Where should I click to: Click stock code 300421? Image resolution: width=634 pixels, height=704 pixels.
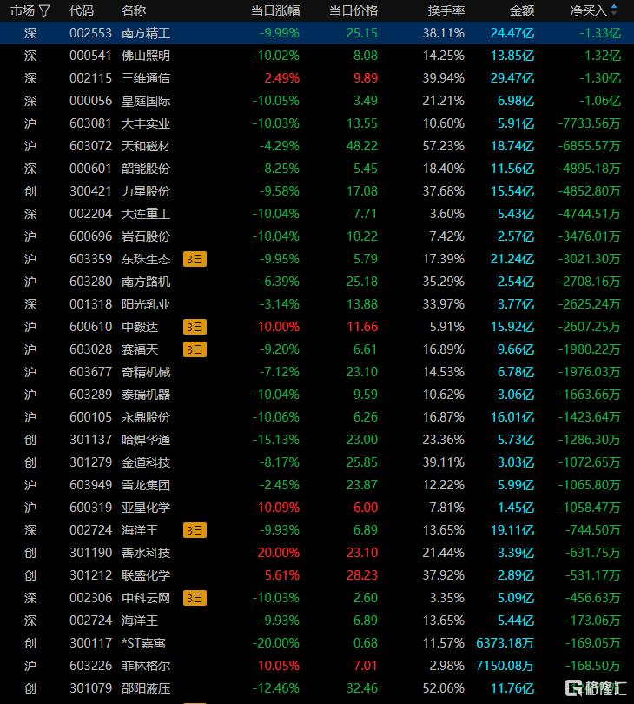click(x=90, y=191)
